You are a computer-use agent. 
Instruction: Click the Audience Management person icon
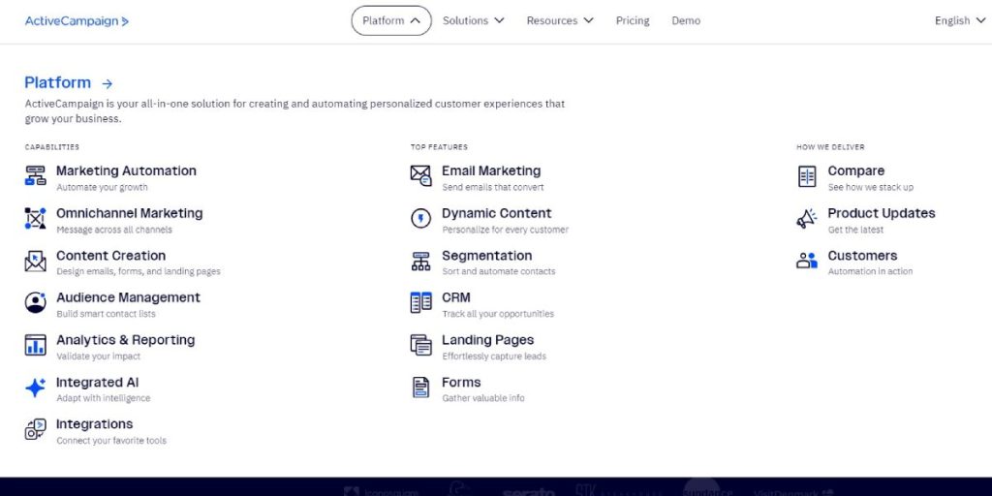point(36,302)
